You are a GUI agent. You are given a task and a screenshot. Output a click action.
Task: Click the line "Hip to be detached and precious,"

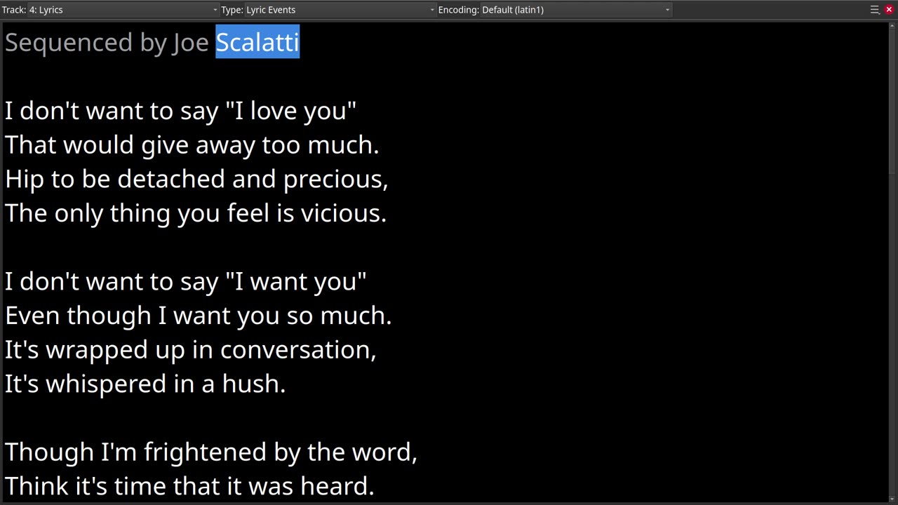(196, 180)
